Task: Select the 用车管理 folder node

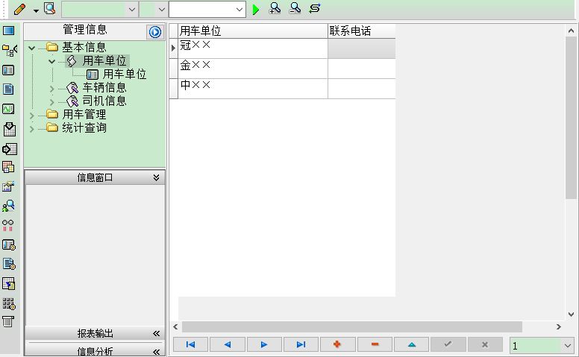Action: tap(84, 114)
